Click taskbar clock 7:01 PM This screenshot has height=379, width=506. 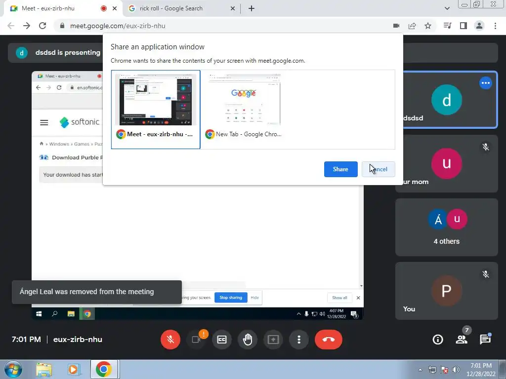pyautogui.click(x=481, y=370)
